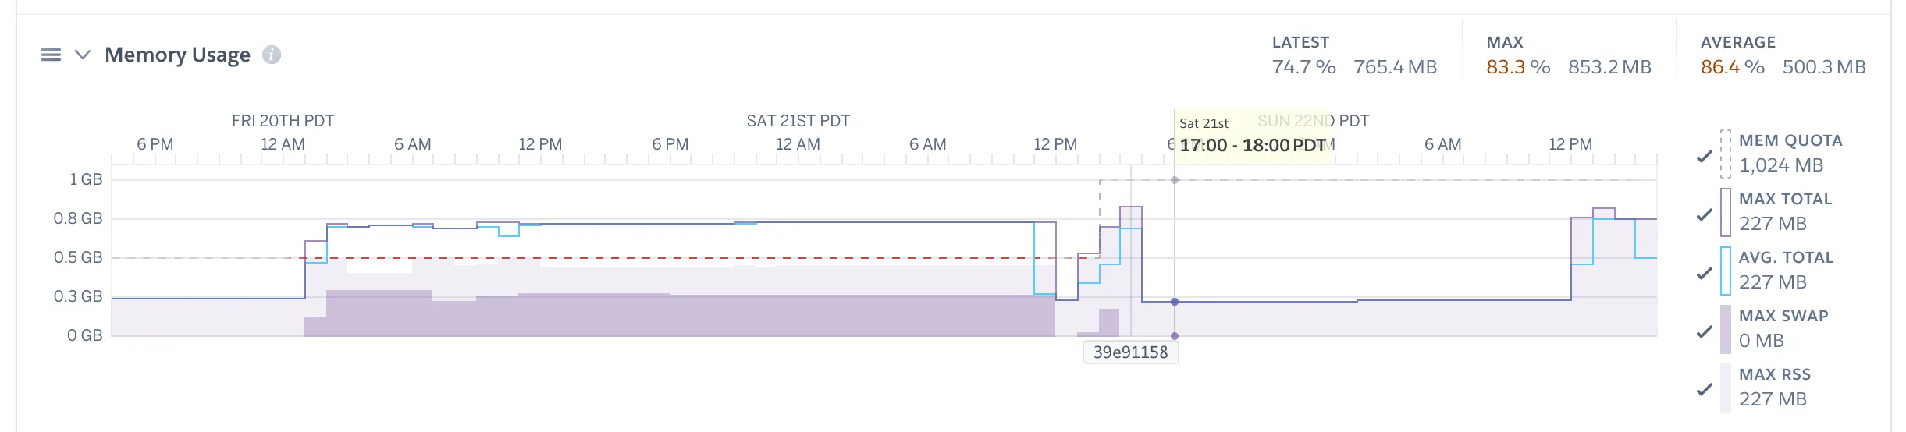Click the MEM QUOTA dashed legend swatch

1726,154
